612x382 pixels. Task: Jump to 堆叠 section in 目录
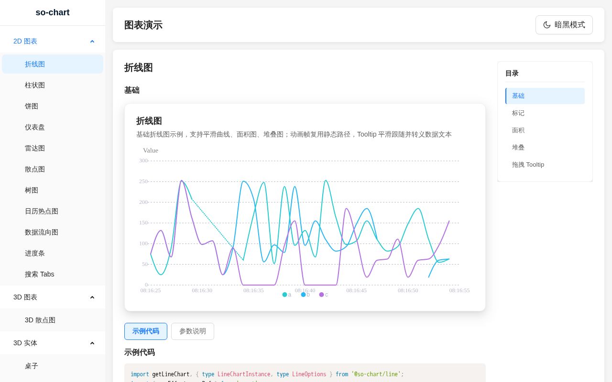(545, 148)
